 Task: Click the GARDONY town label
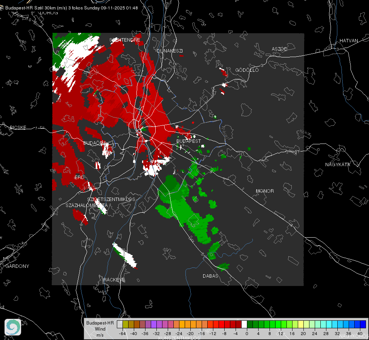17,266
